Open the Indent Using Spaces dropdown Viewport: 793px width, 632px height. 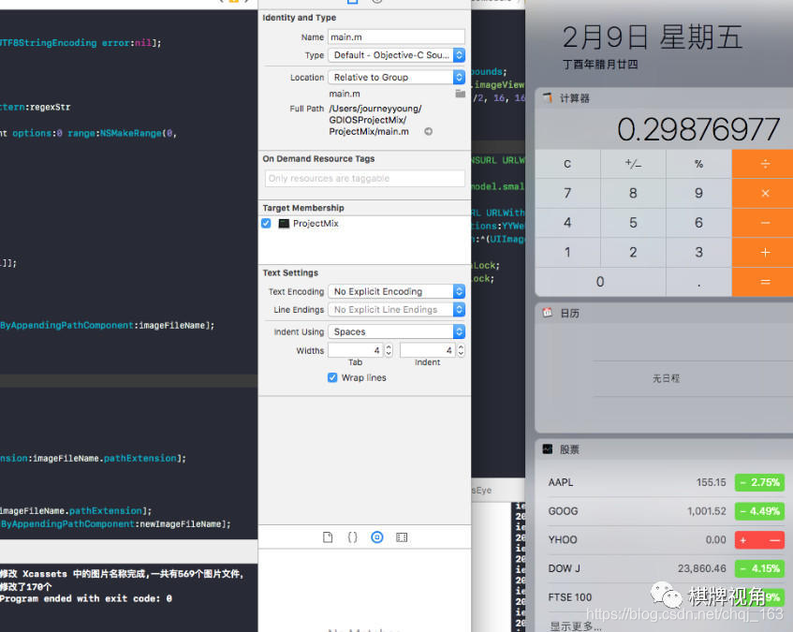click(397, 331)
